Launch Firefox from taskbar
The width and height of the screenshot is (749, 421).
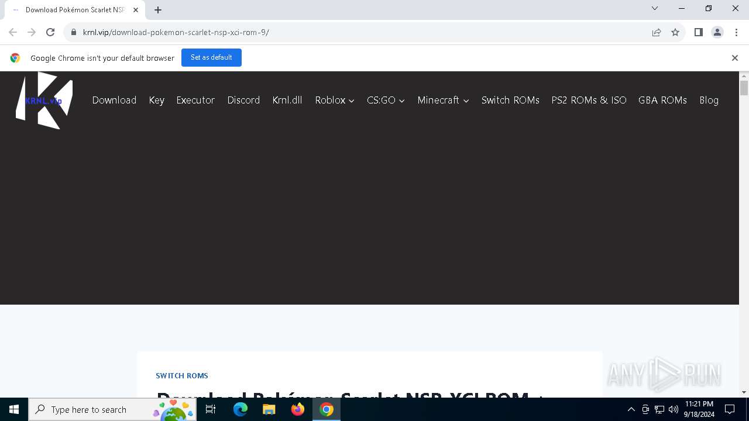298,409
